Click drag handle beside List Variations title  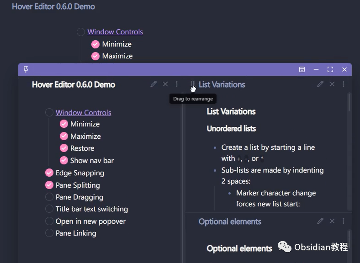tap(193, 84)
